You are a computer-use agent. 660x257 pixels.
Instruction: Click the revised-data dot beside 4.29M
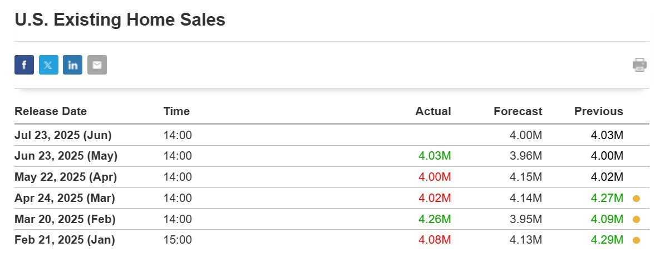pos(637,241)
